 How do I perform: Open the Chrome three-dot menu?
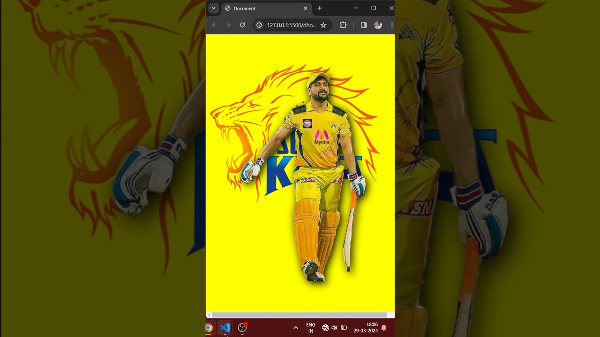[391, 25]
